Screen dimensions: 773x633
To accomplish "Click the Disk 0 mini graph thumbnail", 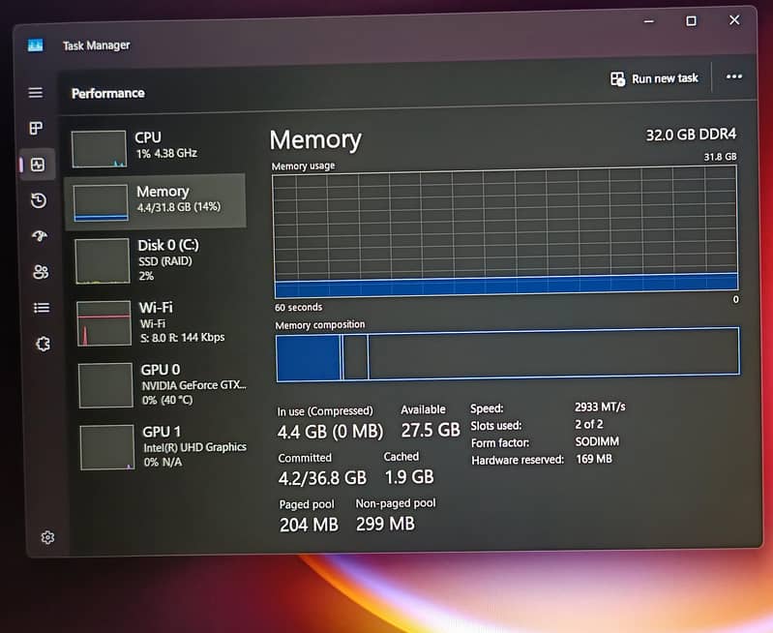I will coord(102,261).
